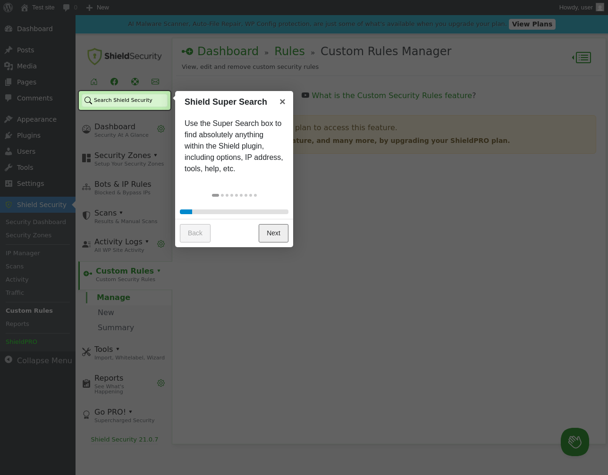Focus the Search Shield Security box
608x475 pixels.
pos(125,100)
